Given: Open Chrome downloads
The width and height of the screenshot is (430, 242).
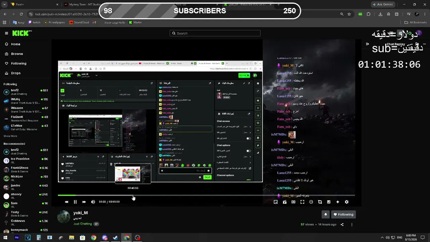Looking at the screenshot, I should [380, 14].
